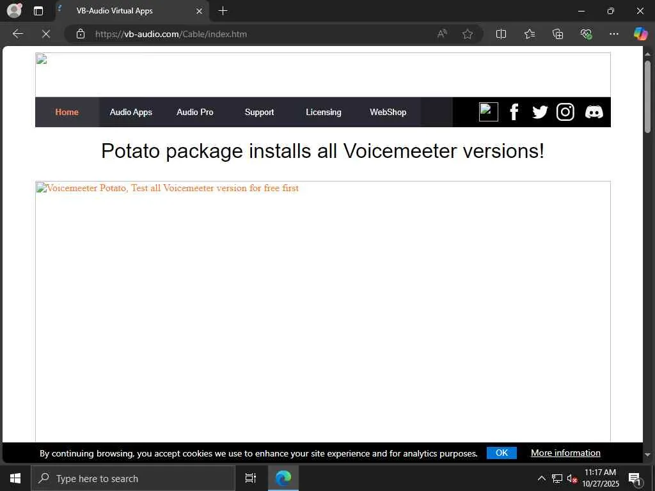This screenshot has width=655, height=491.
Task: Open a new browser tab
Action: [223, 11]
